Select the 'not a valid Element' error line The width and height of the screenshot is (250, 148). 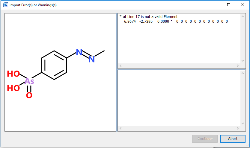tap(148, 17)
